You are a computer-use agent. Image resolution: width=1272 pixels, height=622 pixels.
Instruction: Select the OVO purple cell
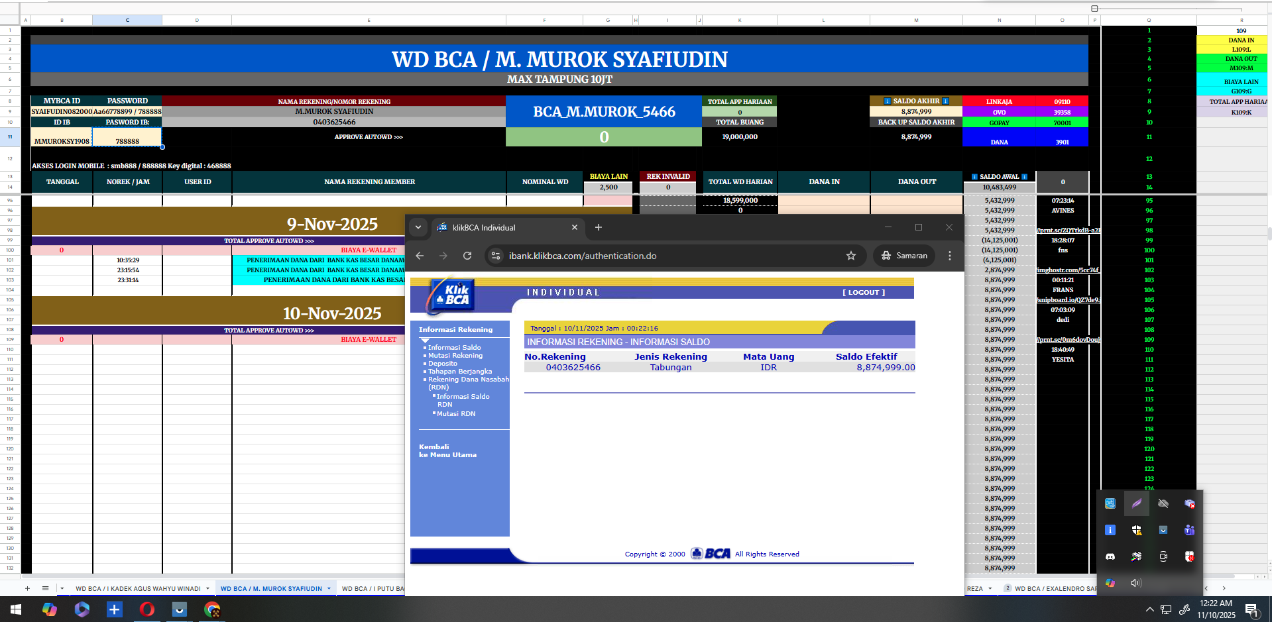point(999,112)
